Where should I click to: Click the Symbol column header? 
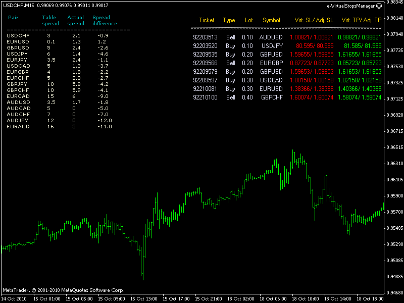coord(271,20)
